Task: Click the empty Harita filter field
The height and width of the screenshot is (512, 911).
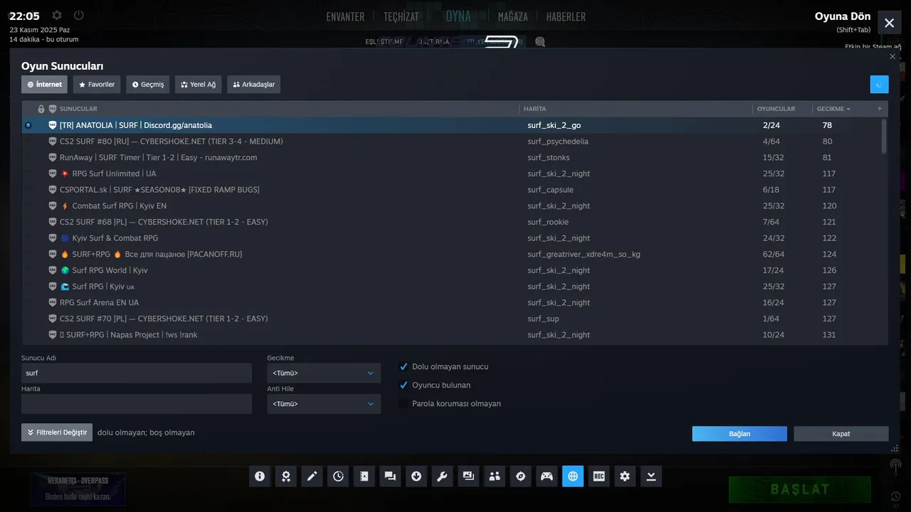Action: 137,404
